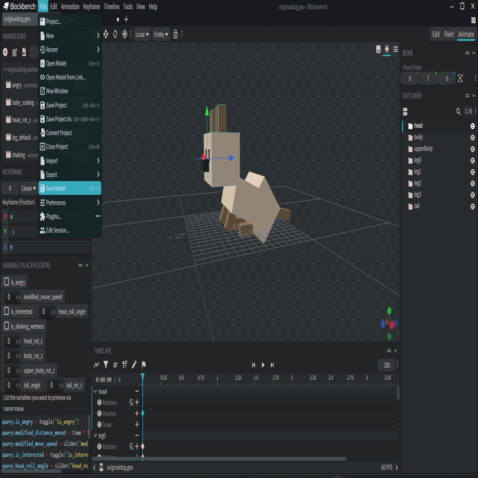Click the lock movement icon in toolbar
This screenshot has height=478, width=478.
click(175, 34)
